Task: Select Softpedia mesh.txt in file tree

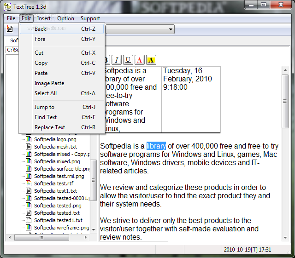Action: [55, 147]
